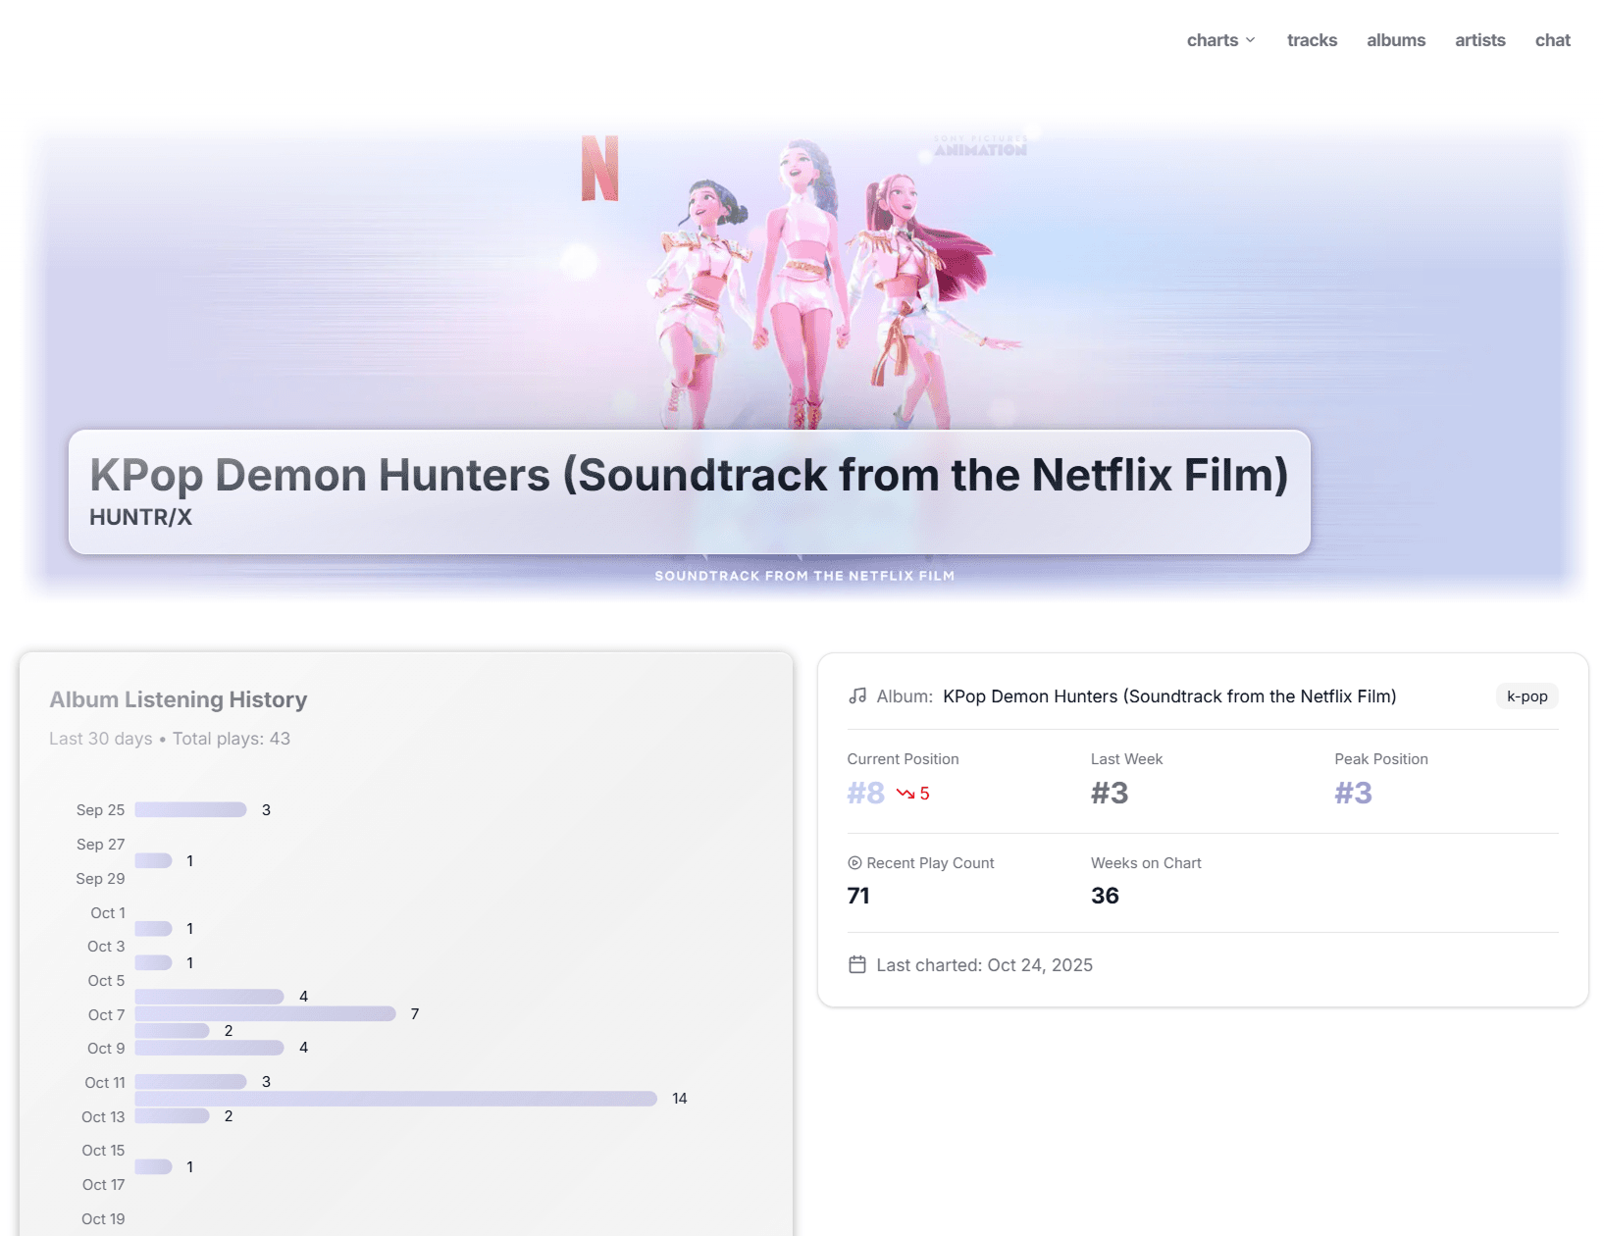This screenshot has width=1604, height=1236.
Task: Click the calendar icon next to Last charted
Action: [x=857, y=965]
